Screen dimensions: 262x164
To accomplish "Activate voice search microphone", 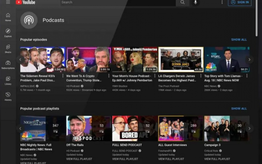I will click(195, 2).
